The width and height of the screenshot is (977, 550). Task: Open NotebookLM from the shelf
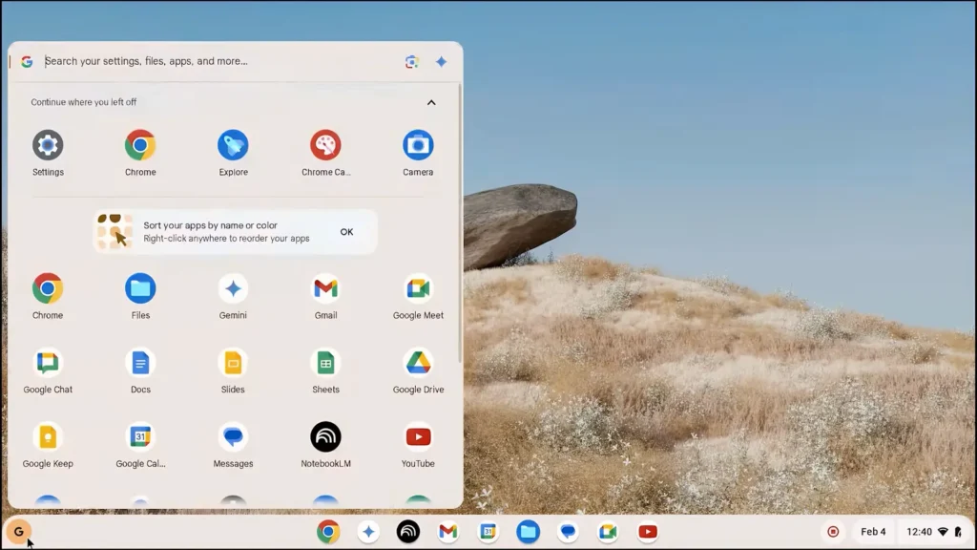408,532
